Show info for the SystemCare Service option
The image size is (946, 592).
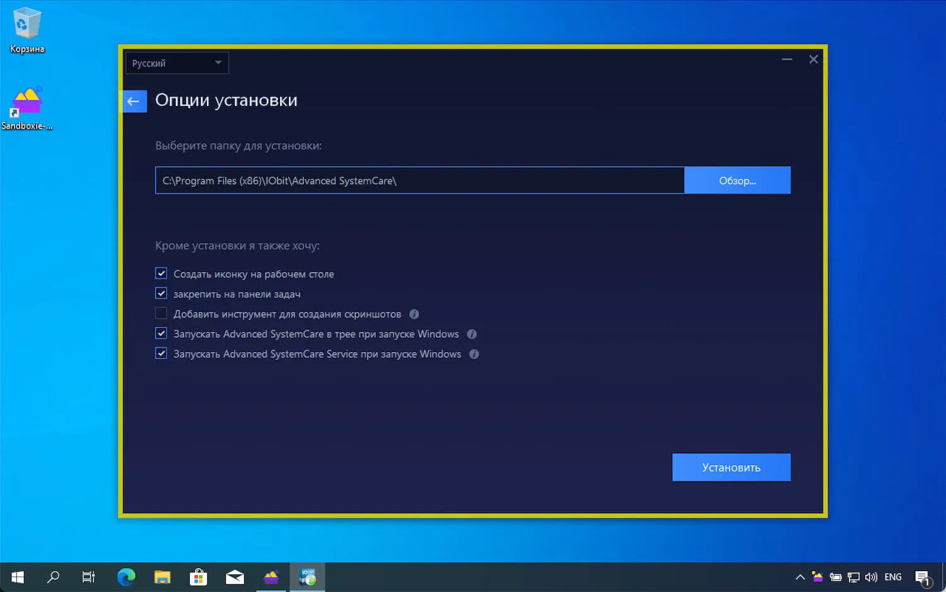tap(474, 354)
